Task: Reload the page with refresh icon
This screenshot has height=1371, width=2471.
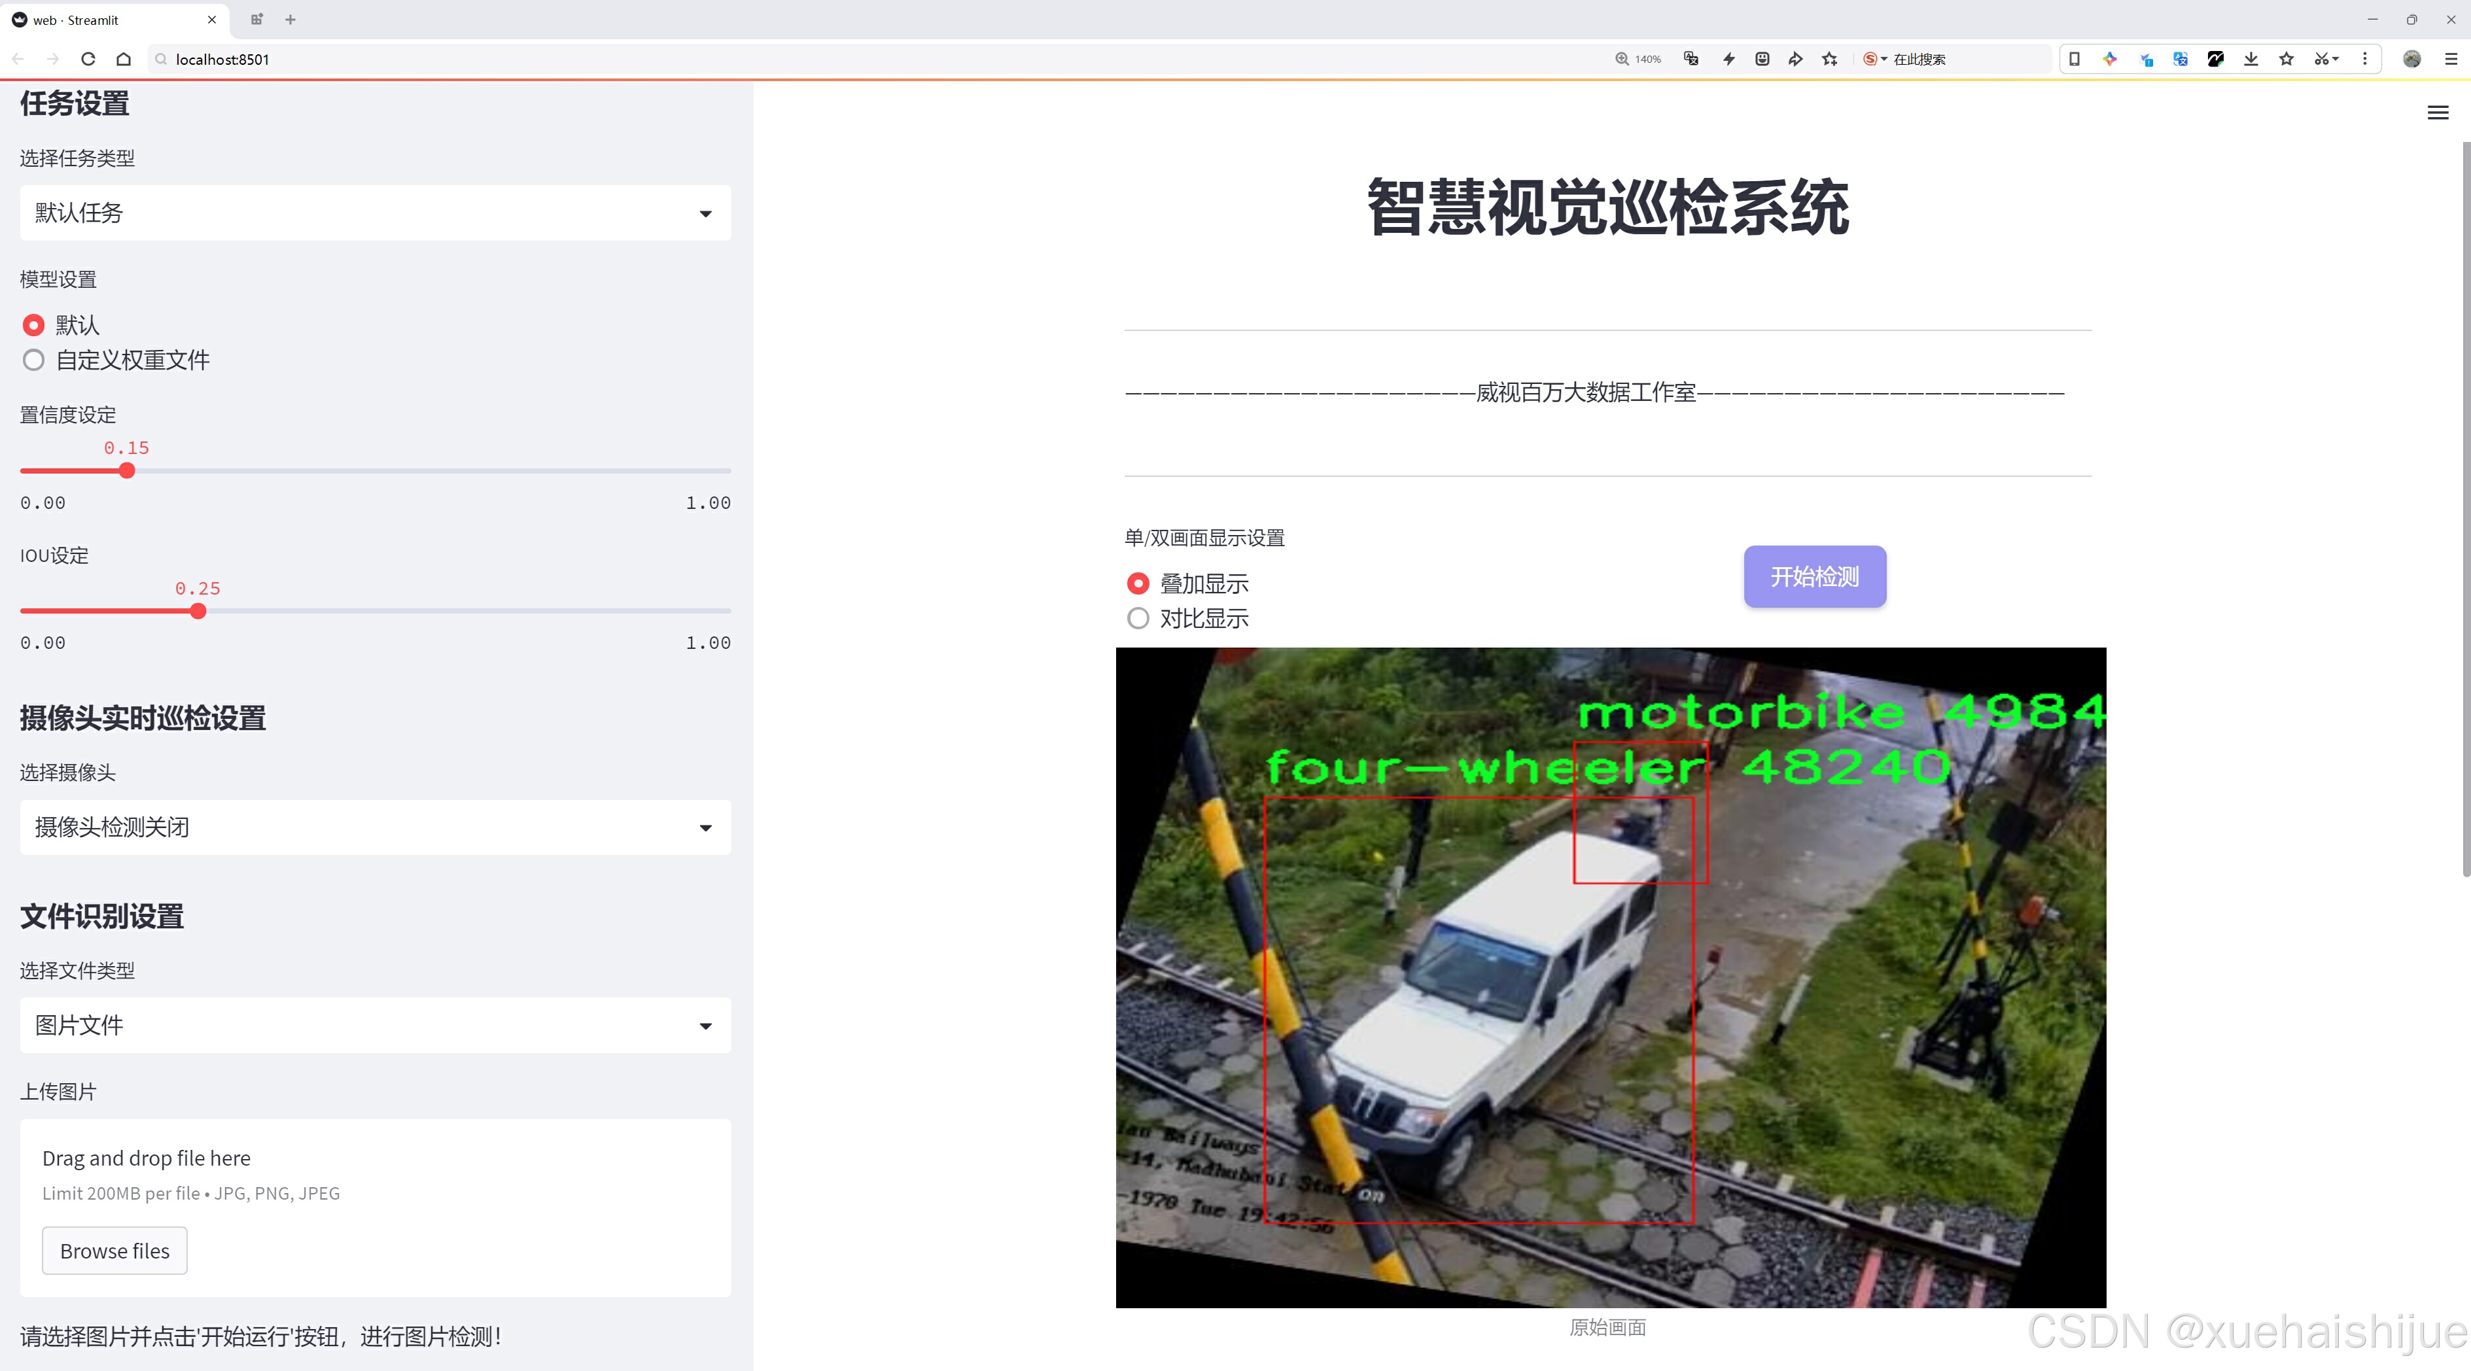Action: [88, 60]
